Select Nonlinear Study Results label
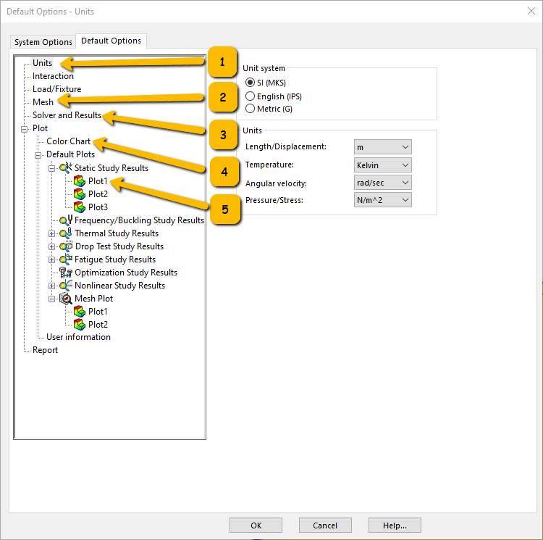The image size is (543, 540). click(x=119, y=286)
